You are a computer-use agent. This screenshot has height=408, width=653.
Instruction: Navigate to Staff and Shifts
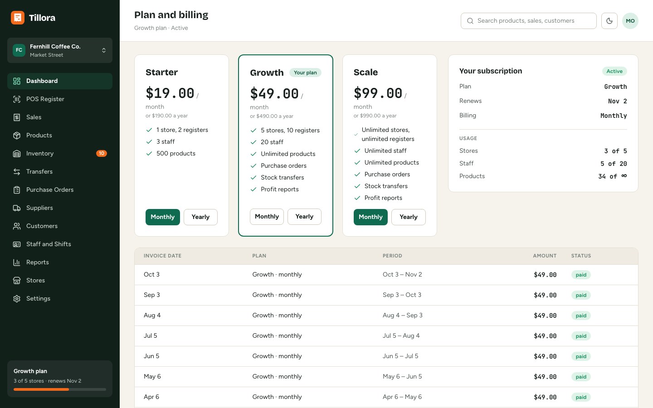point(60,244)
